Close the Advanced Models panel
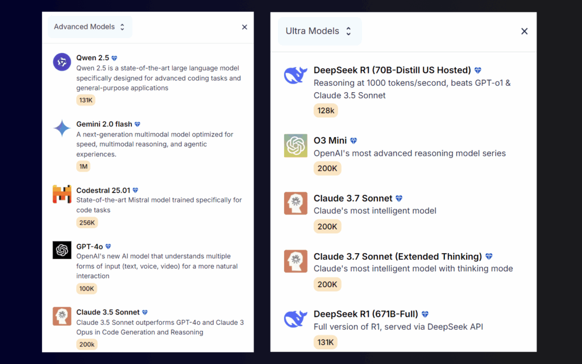 click(244, 27)
